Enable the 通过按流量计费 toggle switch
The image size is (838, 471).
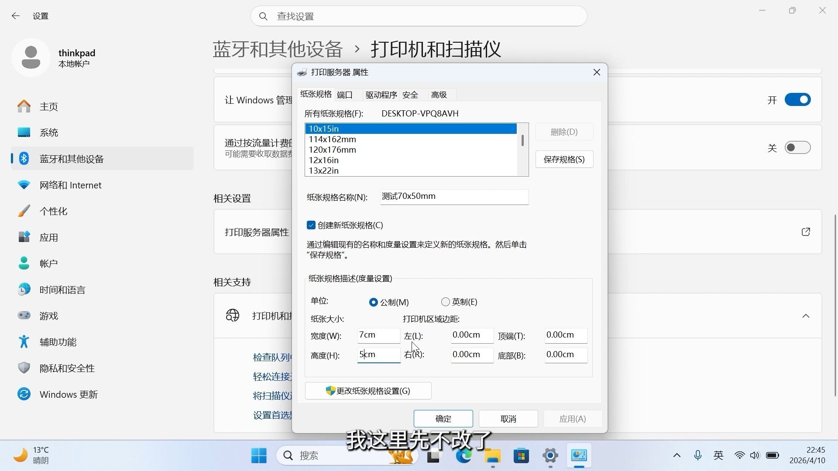click(797, 148)
